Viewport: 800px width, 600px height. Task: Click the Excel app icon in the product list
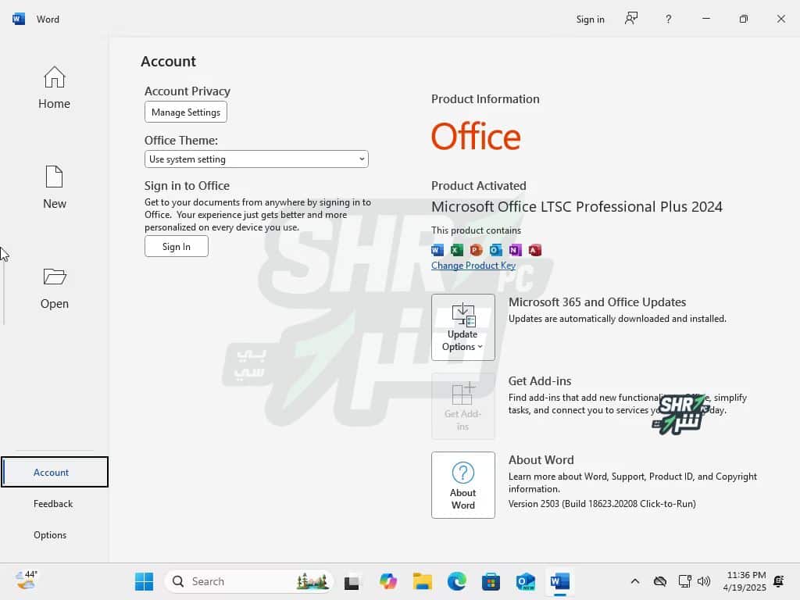pyautogui.click(x=456, y=250)
